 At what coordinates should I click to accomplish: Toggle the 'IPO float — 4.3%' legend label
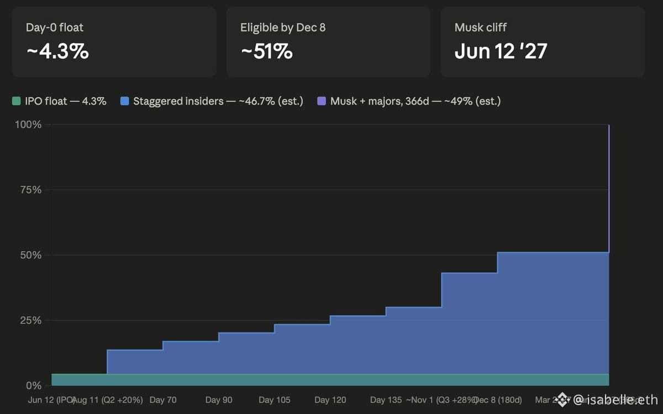point(66,102)
